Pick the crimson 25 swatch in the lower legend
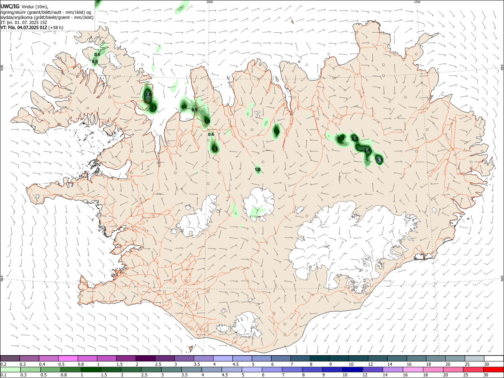Viewport: 504px width, 378px height. [473, 369]
